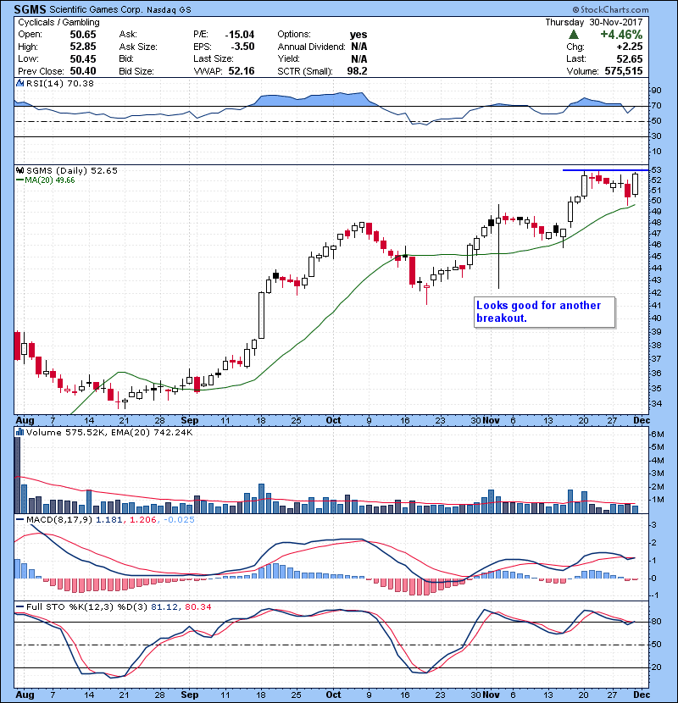Click the 70 level on the RSI axis
Image resolution: width=678 pixels, height=703 pixels.
pyautogui.click(x=656, y=106)
